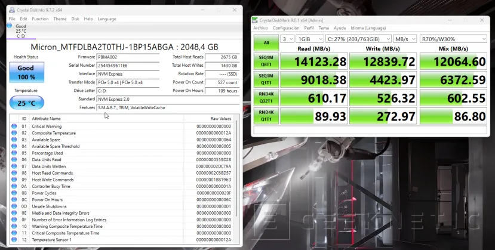Click the Good 100 % health status button

26,72
